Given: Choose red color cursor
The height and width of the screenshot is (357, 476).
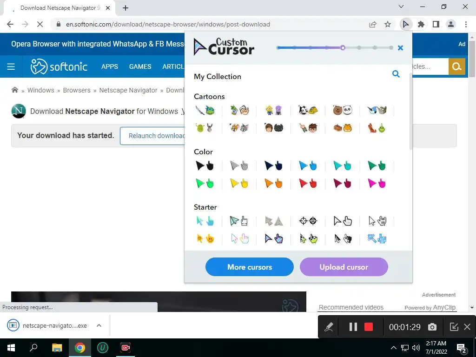Looking at the screenshot, I should click(308, 184).
